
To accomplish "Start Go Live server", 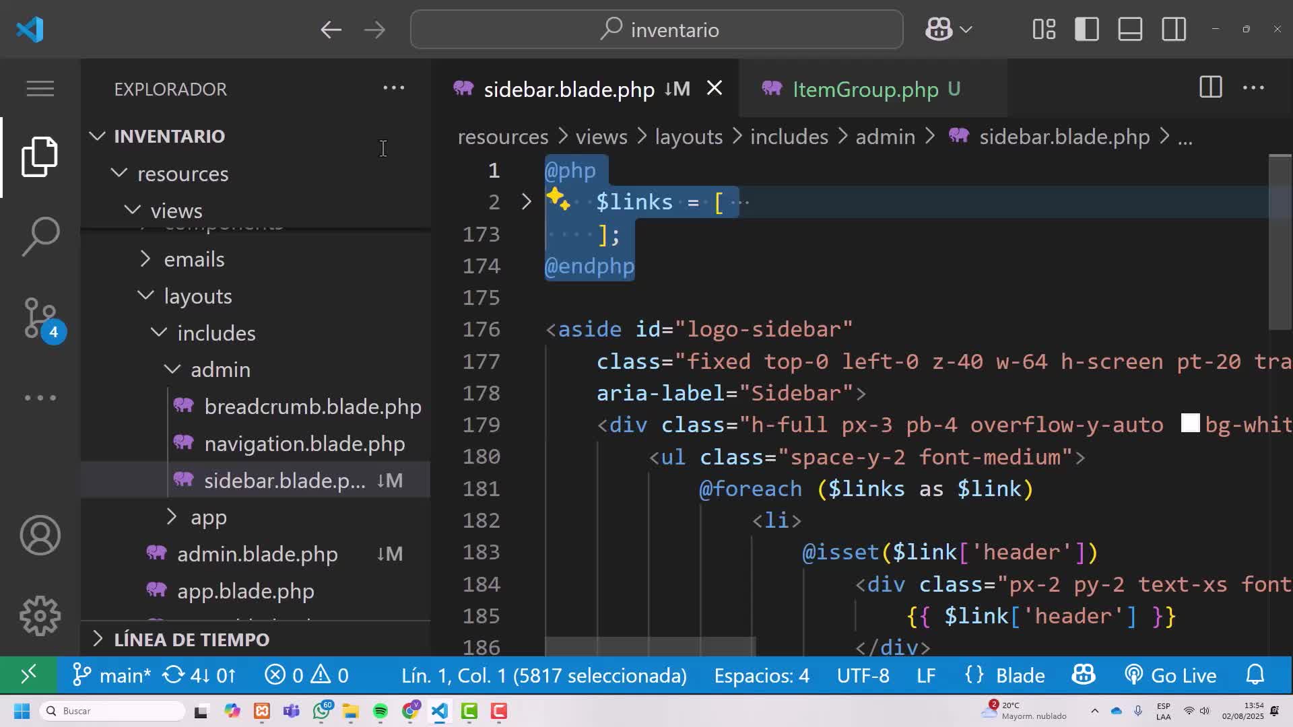I will 1170,675.
